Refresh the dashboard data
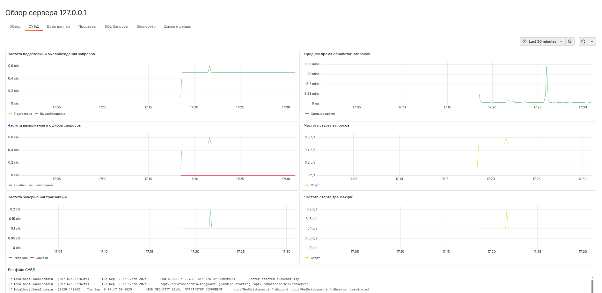This screenshot has height=293, width=602. 583,41
